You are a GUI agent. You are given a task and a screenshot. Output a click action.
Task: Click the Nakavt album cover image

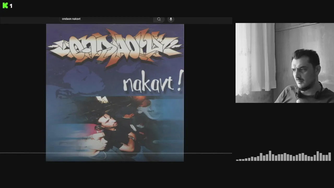pos(115,93)
